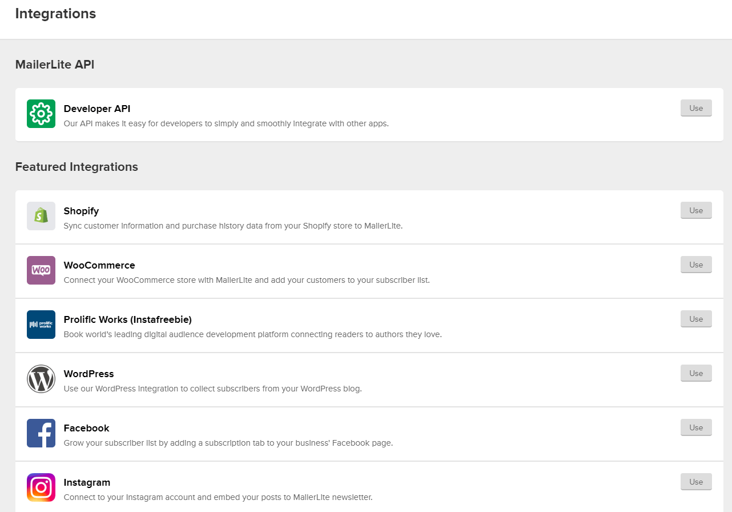The image size is (732, 512).
Task: Click the purple WooCommerce logo icon
Action: coord(41,270)
